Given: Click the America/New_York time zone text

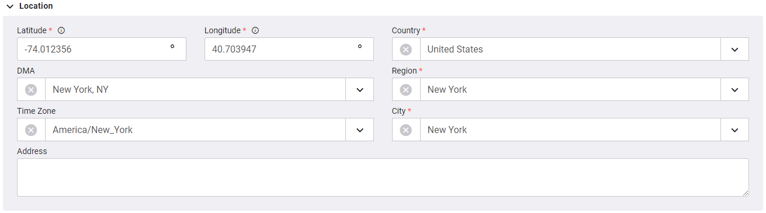Looking at the screenshot, I should tap(92, 130).
